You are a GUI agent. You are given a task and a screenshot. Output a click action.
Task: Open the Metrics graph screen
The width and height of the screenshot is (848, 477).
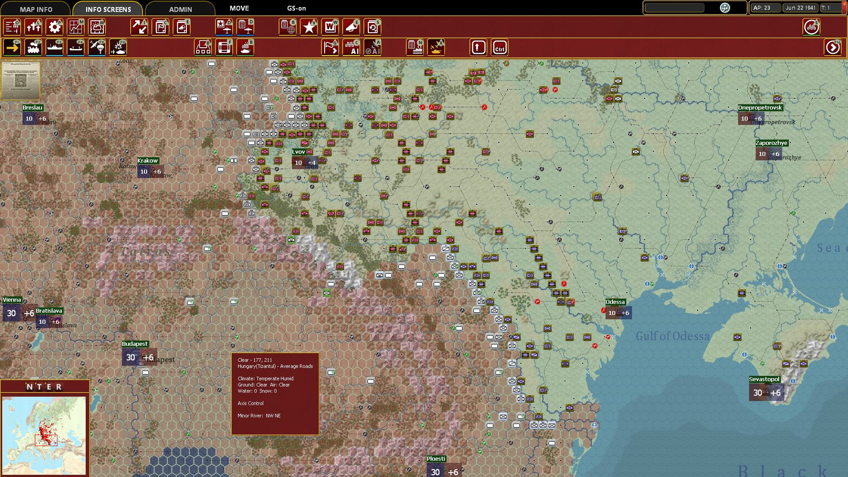click(x=76, y=27)
